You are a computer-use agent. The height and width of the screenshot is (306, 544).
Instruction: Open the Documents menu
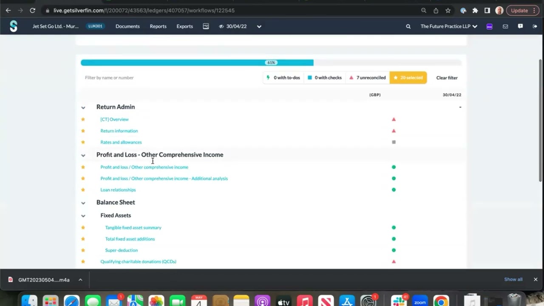[x=127, y=26]
